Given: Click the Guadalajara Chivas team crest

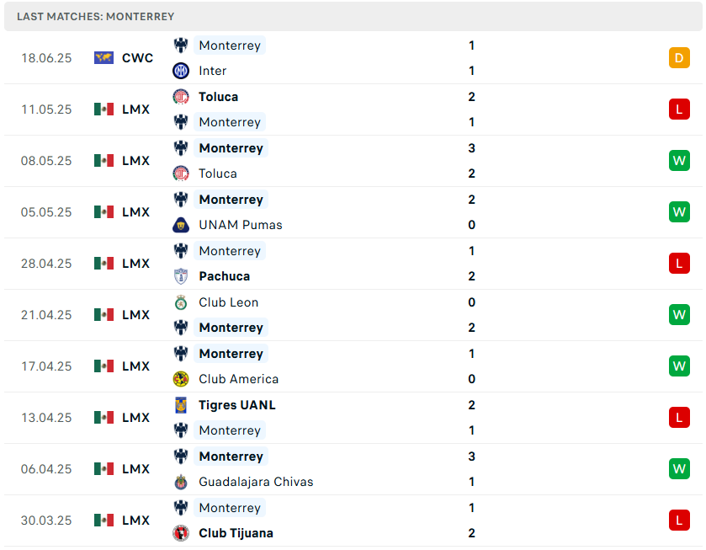Looking at the screenshot, I should (181, 482).
